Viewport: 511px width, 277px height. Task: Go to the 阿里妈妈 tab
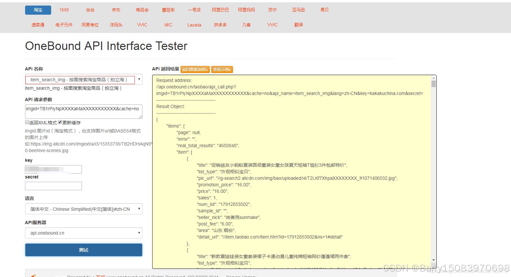[247, 10]
